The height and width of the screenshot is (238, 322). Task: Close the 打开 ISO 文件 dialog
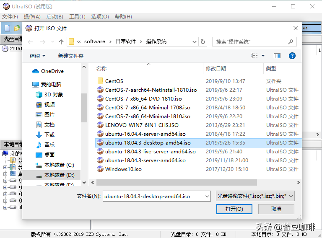click(x=295, y=28)
